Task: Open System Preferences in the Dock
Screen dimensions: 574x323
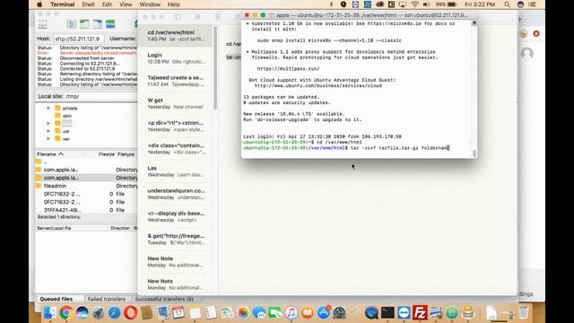Action: coord(339,312)
